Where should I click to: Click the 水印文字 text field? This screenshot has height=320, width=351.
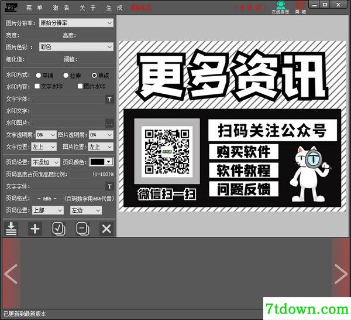(x=73, y=111)
